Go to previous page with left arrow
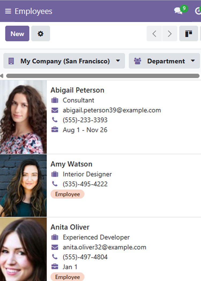 [154, 33]
